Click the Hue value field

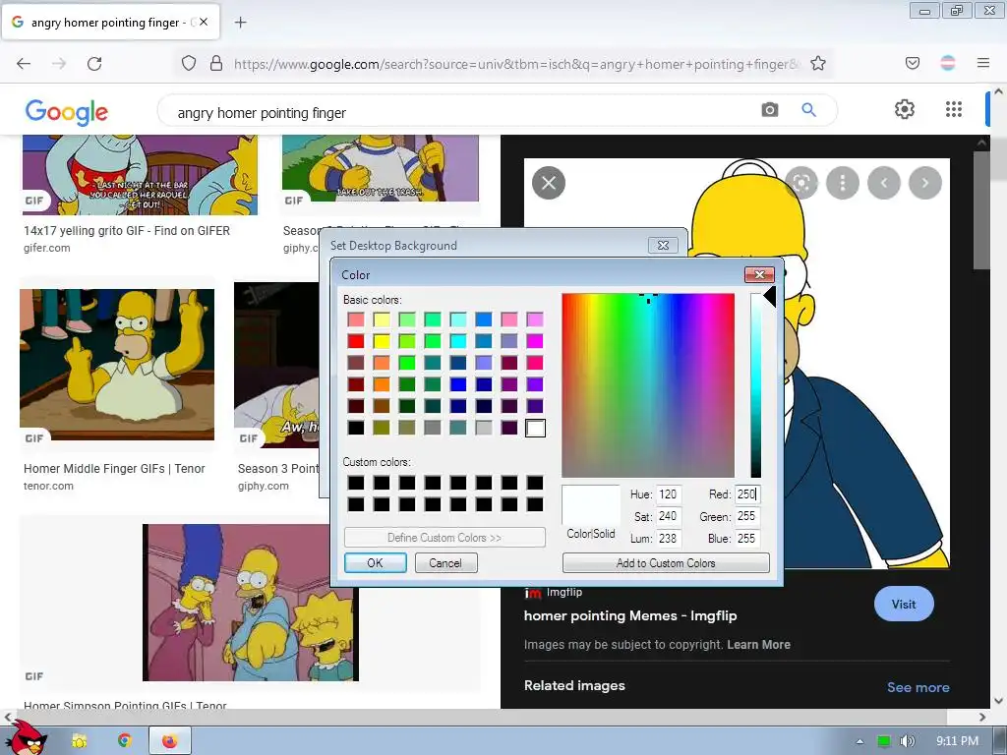(x=668, y=494)
